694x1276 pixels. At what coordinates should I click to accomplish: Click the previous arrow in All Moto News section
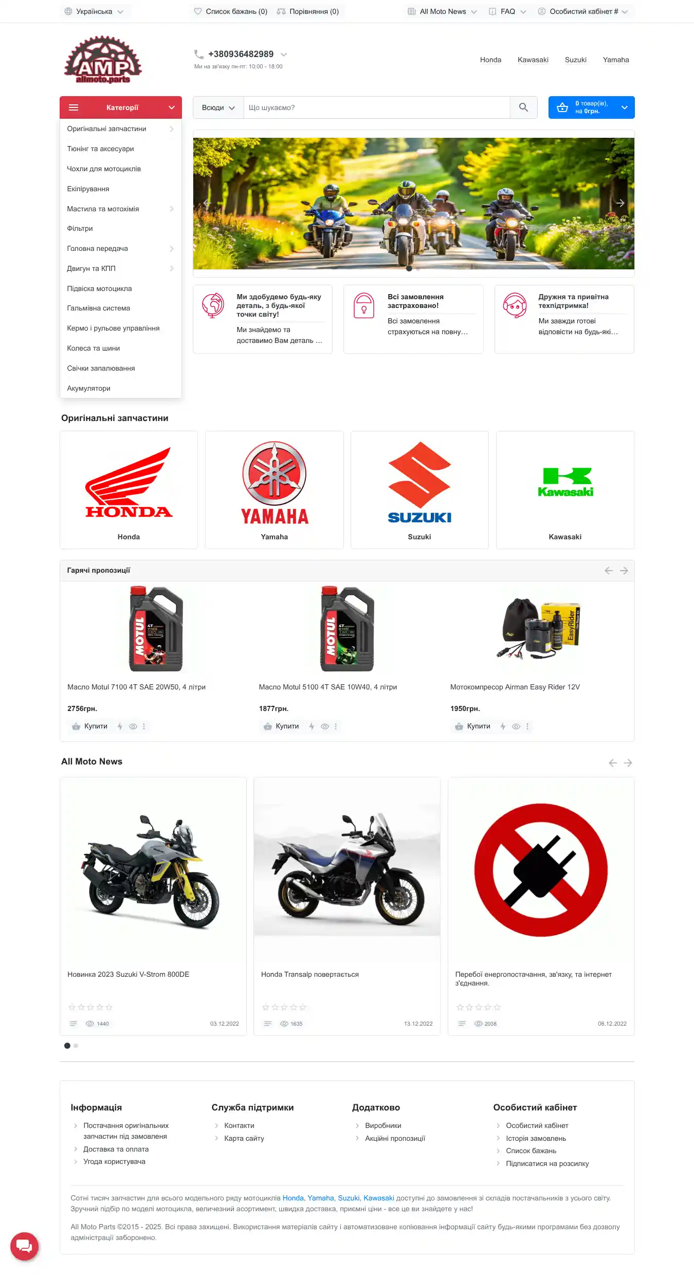click(x=612, y=763)
